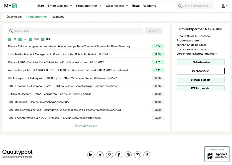Open the user account icon menu
The width and height of the screenshot is (232, 165).
[x=223, y=6]
